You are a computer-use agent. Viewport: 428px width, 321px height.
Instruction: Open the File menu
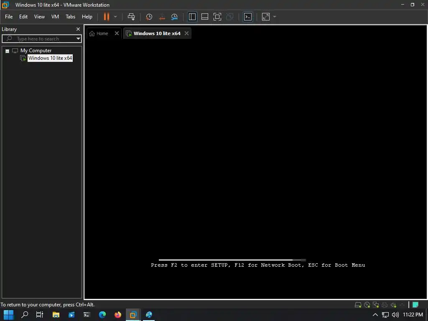click(x=9, y=17)
